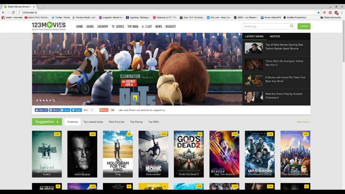This screenshot has width=345, height=194.
Task: Click the Google +1 button
Action: [86, 110]
